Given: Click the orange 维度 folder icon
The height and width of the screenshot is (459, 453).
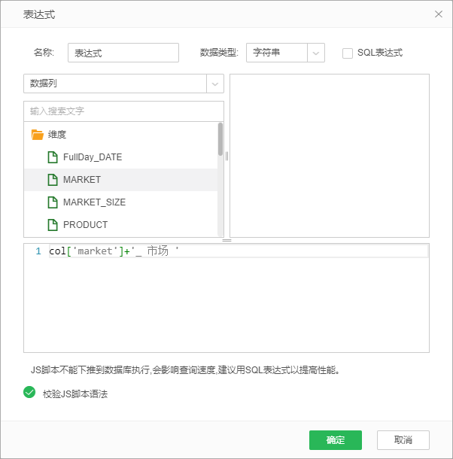Looking at the screenshot, I should click(37, 135).
